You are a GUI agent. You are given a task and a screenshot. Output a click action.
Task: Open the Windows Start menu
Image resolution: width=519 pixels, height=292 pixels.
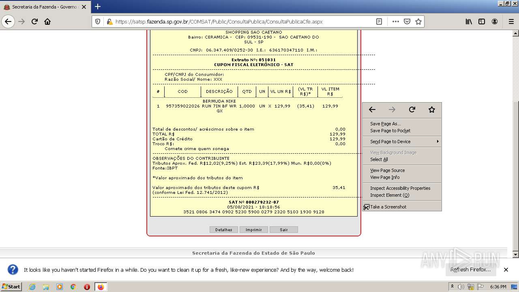click(x=11, y=287)
